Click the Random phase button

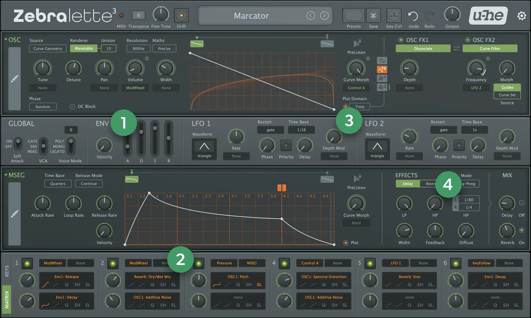tap(43, 107)
